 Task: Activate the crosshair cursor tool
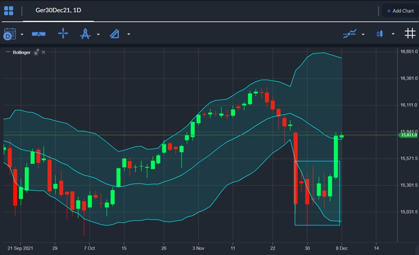click(x=63, y=34)
